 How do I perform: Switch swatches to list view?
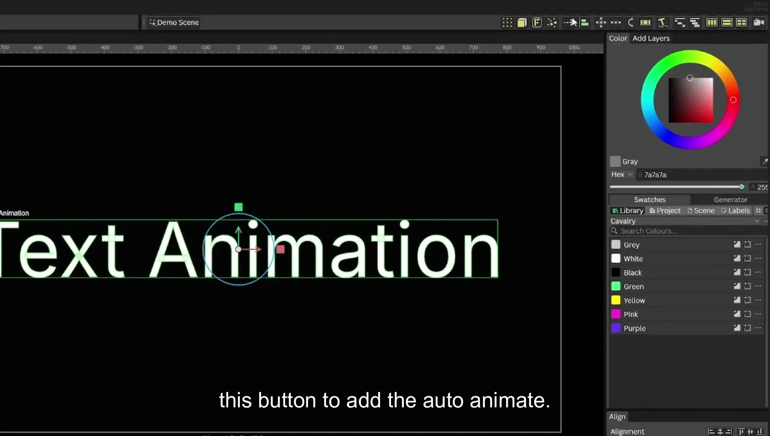point(766,210)
